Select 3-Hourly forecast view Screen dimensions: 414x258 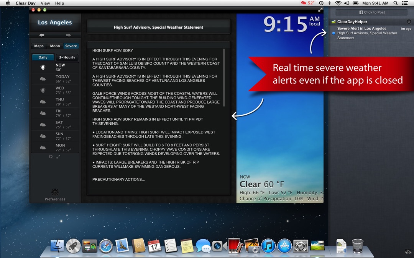tap(67, 57)
